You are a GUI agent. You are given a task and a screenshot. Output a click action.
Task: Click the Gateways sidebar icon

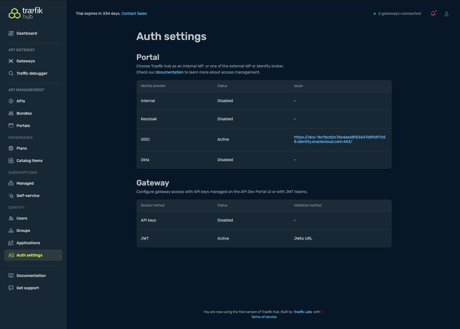coord(11,61)
